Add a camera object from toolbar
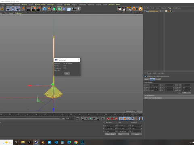The image size is (194, 145). click(x=74, y=9)
